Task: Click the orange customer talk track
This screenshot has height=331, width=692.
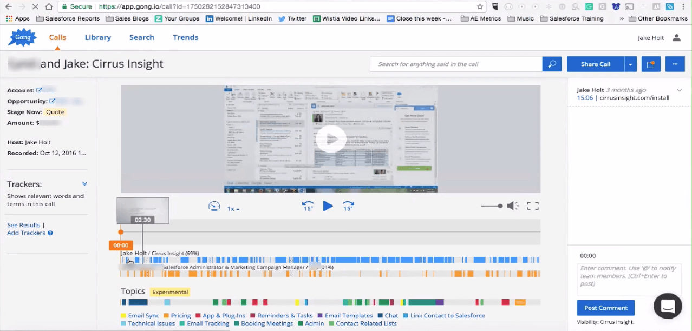Action: coord(330,274)
